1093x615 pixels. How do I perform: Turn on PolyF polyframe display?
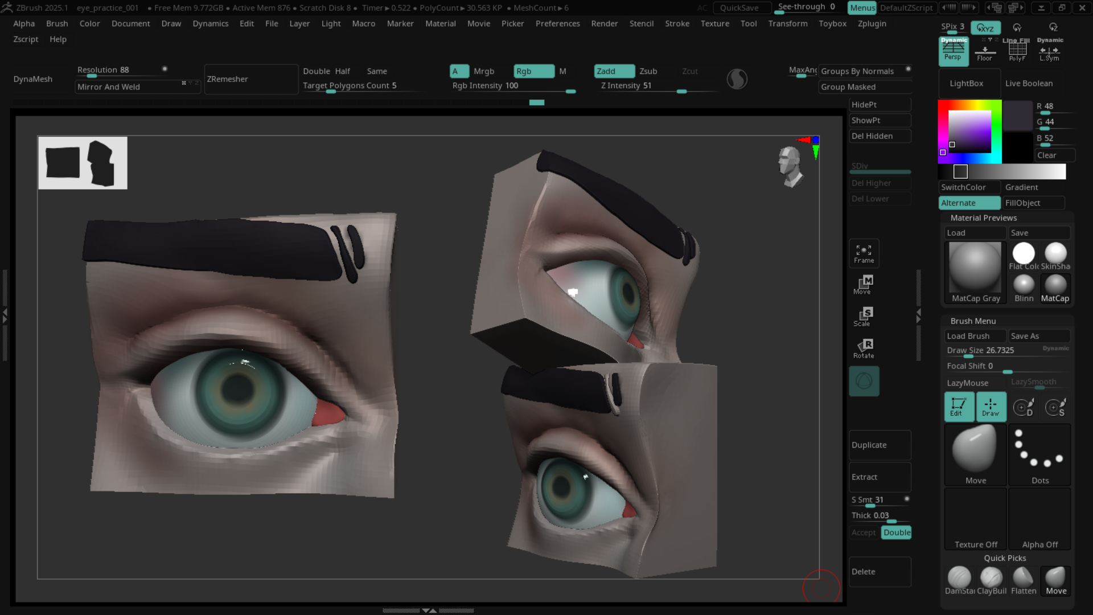[x=1017, y=51]
